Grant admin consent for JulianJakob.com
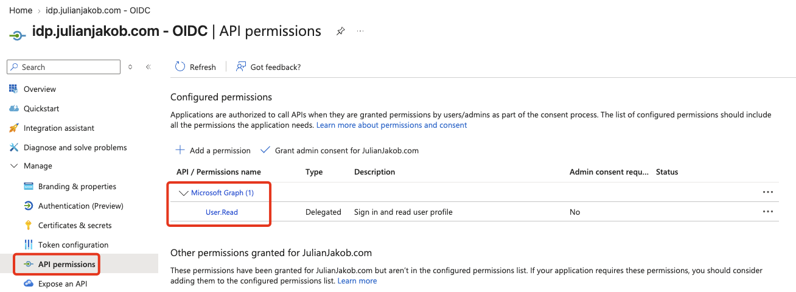This screenshot has width=796, height=292. pyautogui.click(x=340, y=150)
